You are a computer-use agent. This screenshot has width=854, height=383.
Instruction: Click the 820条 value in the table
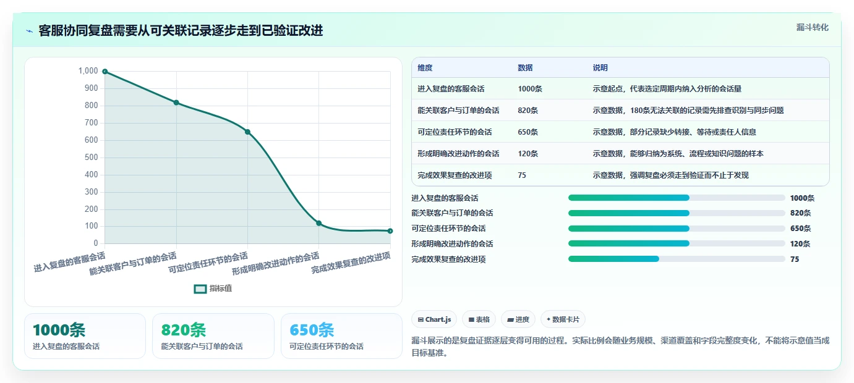point(528,110)
